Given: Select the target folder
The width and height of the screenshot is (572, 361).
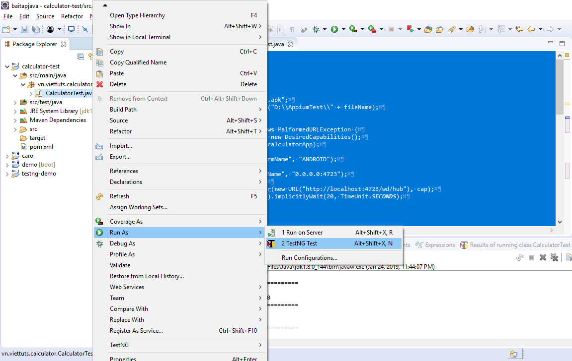Looking at the screenshot, I should click(33, 138).
